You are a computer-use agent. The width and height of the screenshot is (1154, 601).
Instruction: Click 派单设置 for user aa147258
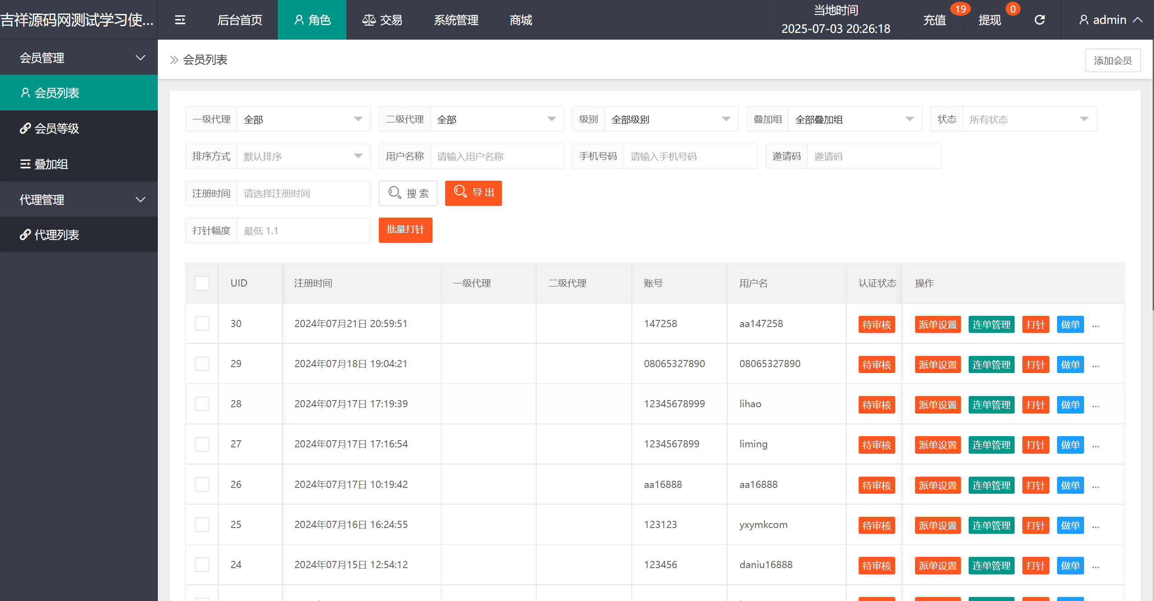(938, 324)
